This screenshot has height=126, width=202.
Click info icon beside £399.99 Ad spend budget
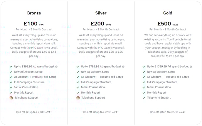click(56, 67)
